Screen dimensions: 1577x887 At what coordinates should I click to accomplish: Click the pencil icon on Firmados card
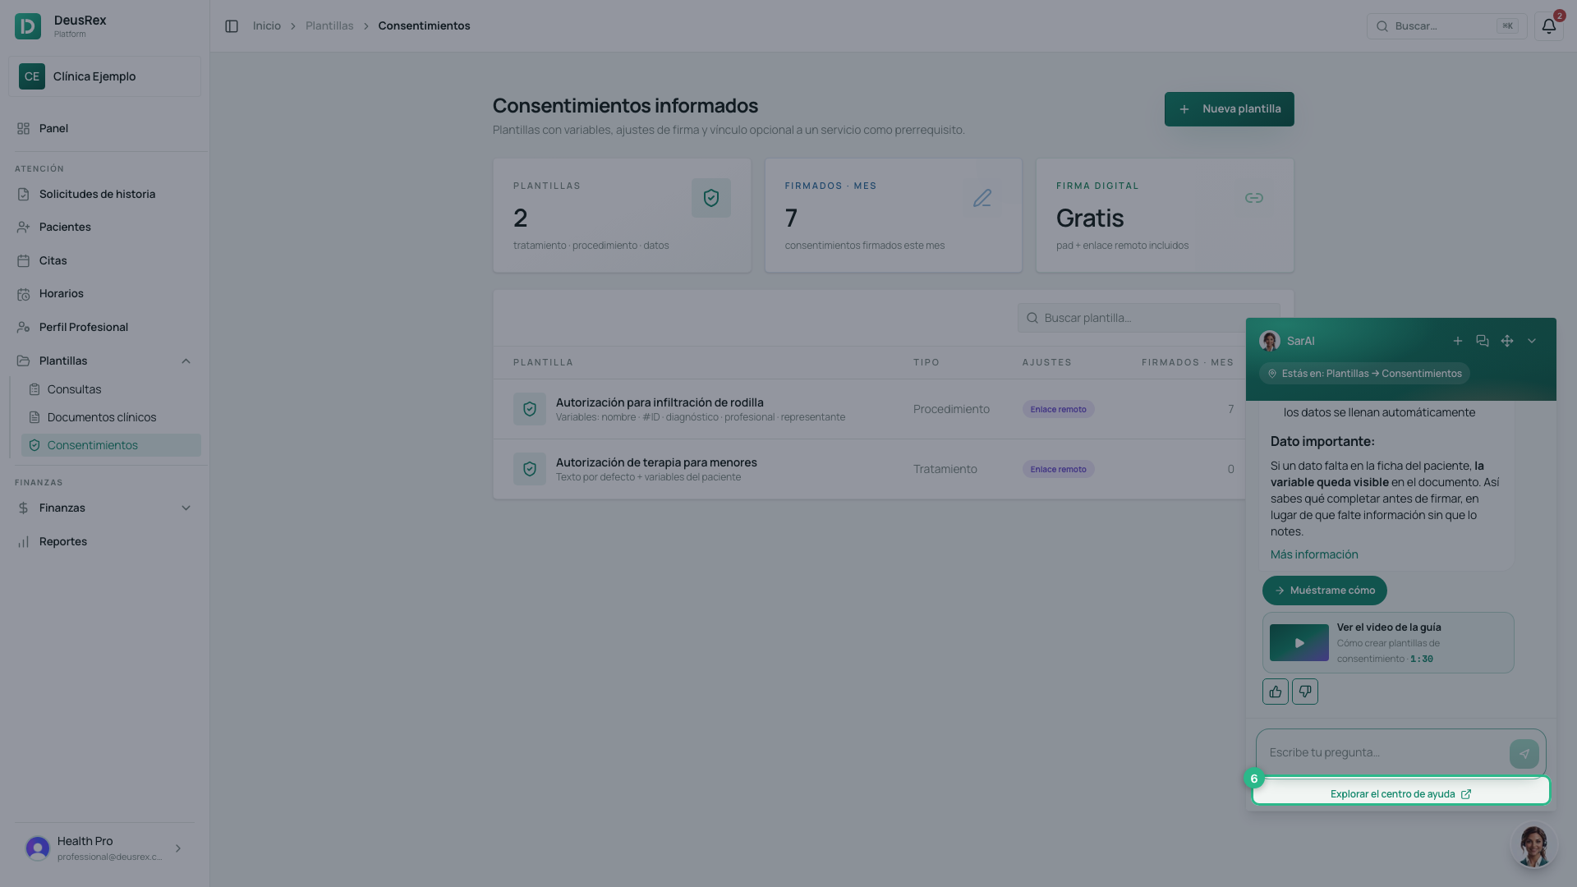[982, 198]
